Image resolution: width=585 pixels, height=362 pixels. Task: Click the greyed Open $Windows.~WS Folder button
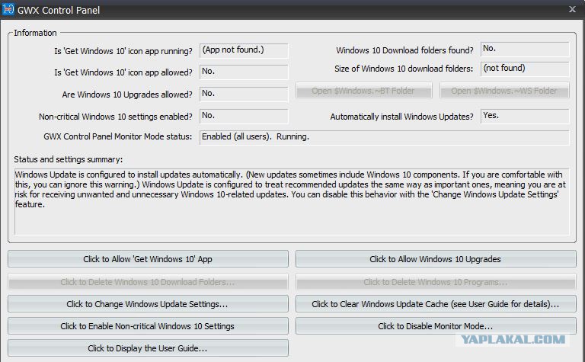pyautogui.click(x=504, y=91)
